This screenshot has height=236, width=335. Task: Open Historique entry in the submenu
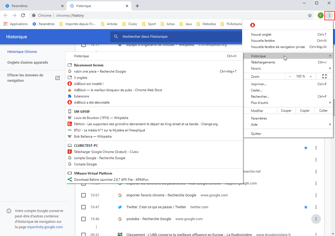point(154,56)
